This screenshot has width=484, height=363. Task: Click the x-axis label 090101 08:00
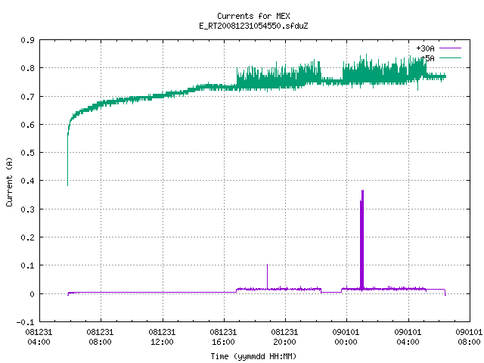[x=469, y=337]
